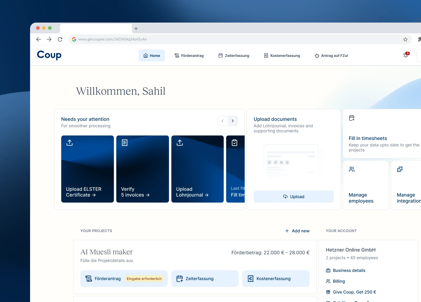Open Zeiterfassung for AI Muesli maker

click(205, 279)
